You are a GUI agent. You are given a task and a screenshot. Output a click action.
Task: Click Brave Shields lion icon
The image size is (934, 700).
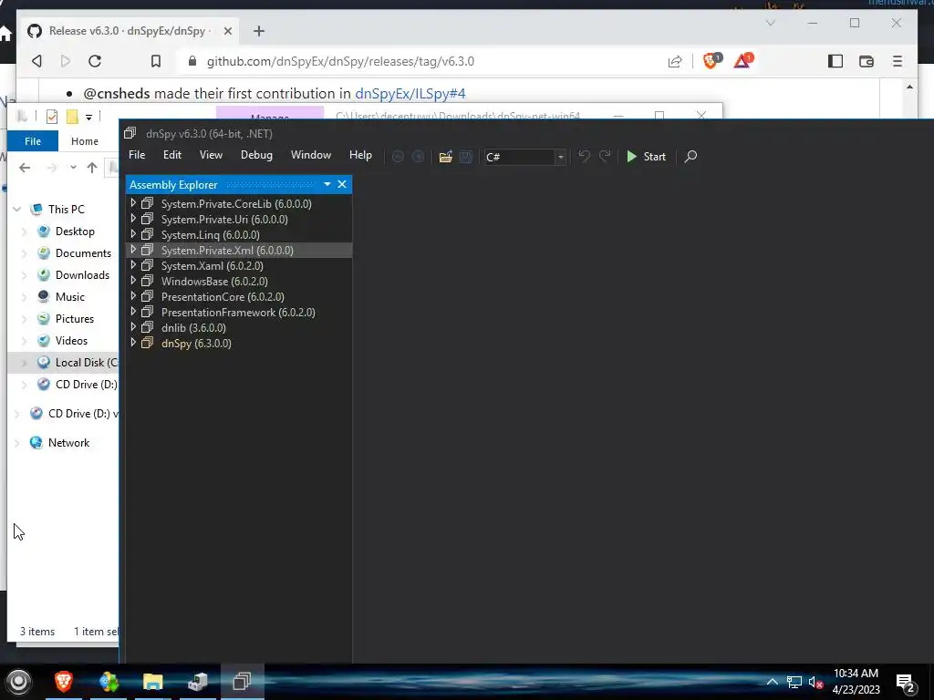(711, 60)
